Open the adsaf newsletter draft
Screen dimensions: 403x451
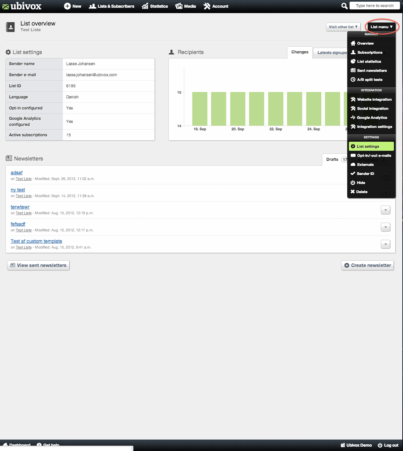pyautogui.click(x=17, y=173)
